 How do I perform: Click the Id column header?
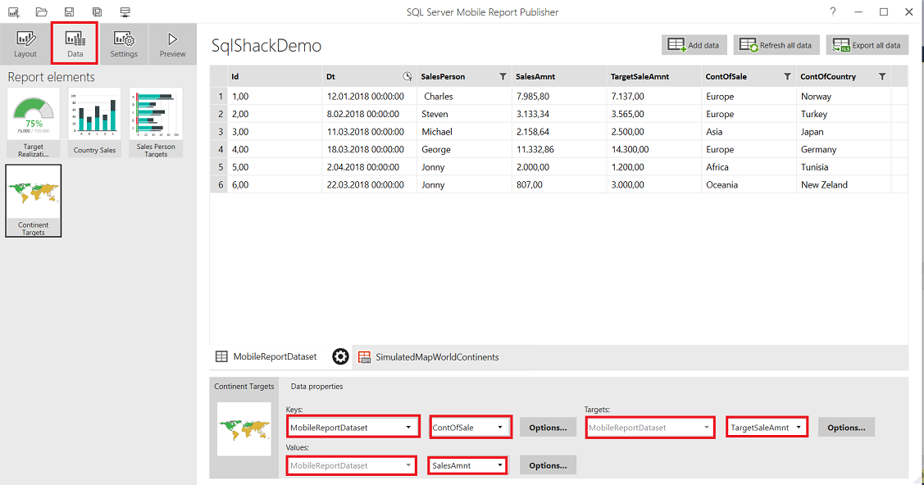(x=275, y=76)
